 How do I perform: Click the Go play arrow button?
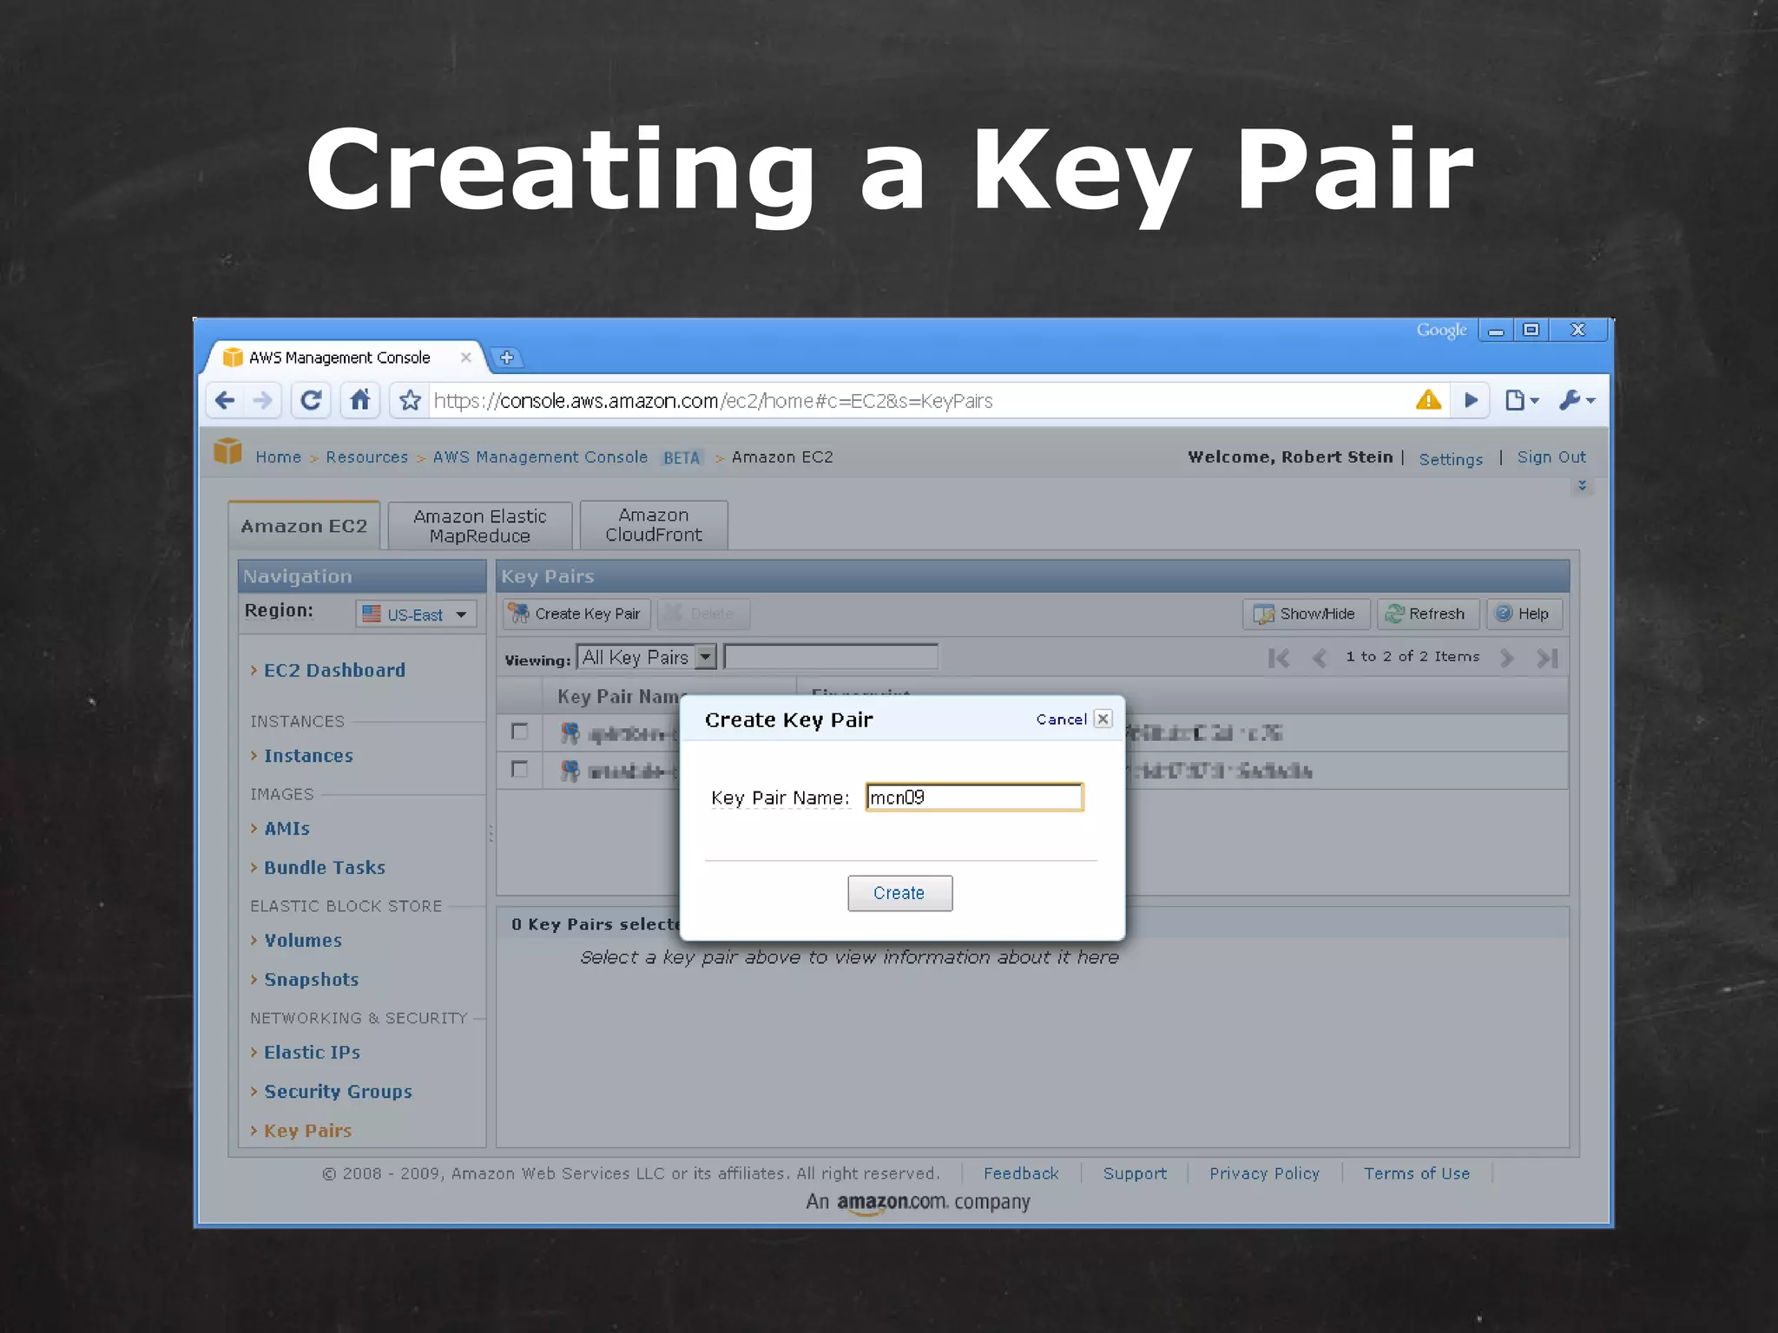pos(1471,400)
